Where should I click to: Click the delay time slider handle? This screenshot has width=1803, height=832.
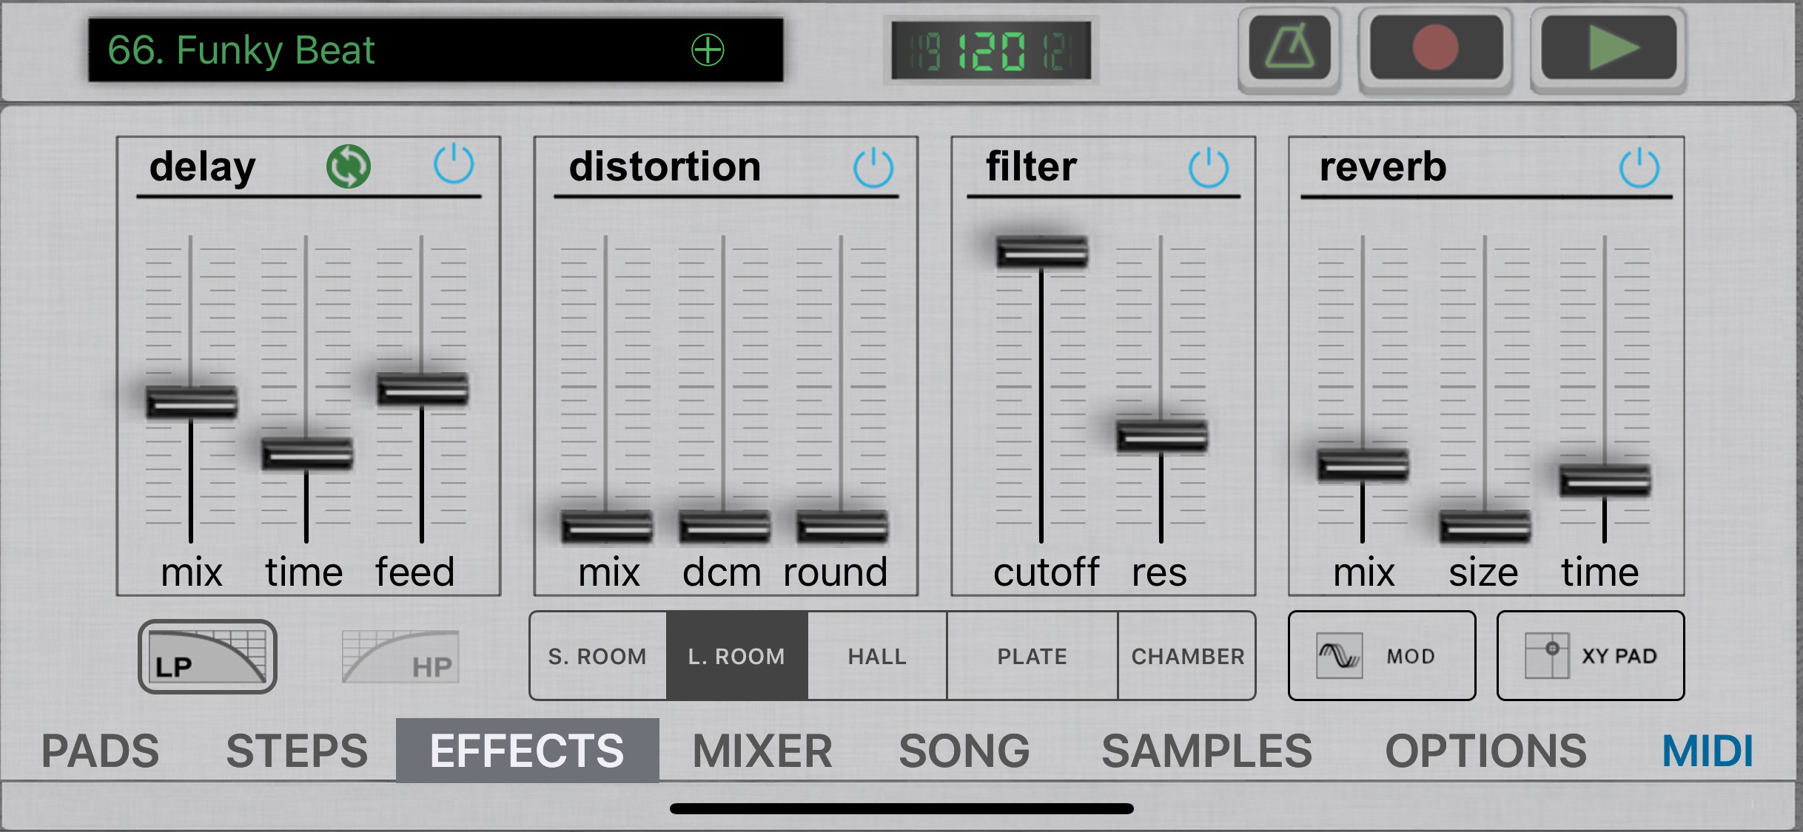306,453
